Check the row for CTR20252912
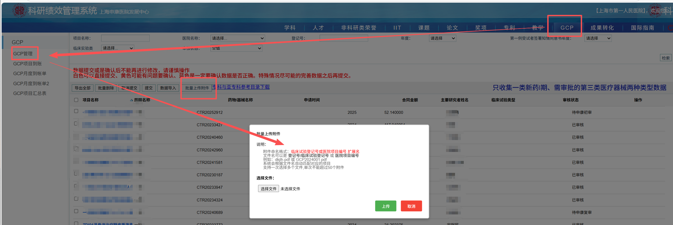This screenshot has height=225, width=673. tap(76, 111)
